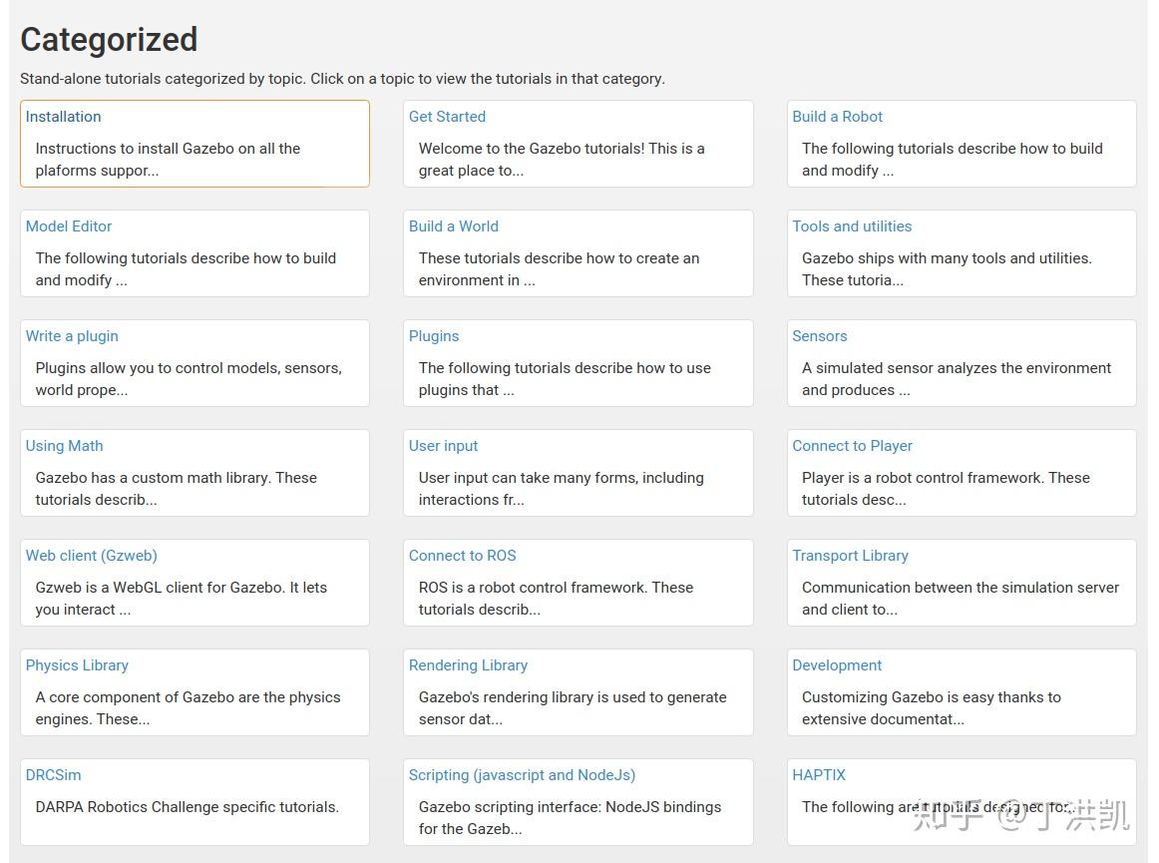The image size is (1159, 863).
Task: Select the Model Editor category
Action: pos(69,226)
